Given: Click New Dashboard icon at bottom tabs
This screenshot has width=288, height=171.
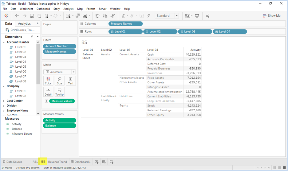Looking at the screenshot, I should coord(104,162).
